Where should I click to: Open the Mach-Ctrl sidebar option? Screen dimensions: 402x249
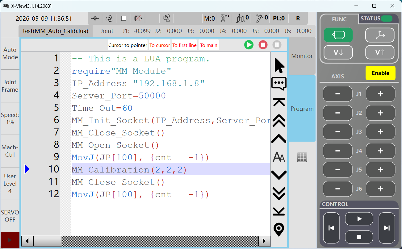coord(10,151)
